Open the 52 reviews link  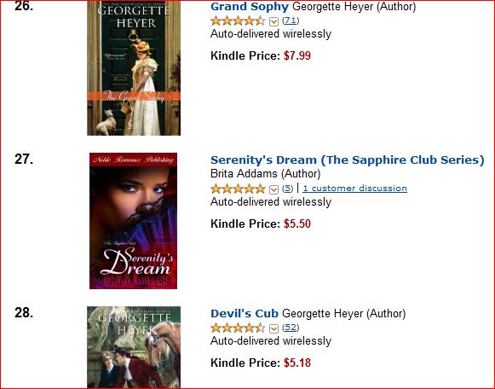[291, 328]
